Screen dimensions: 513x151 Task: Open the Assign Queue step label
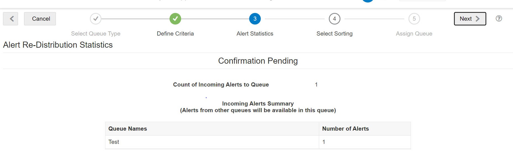414,34
